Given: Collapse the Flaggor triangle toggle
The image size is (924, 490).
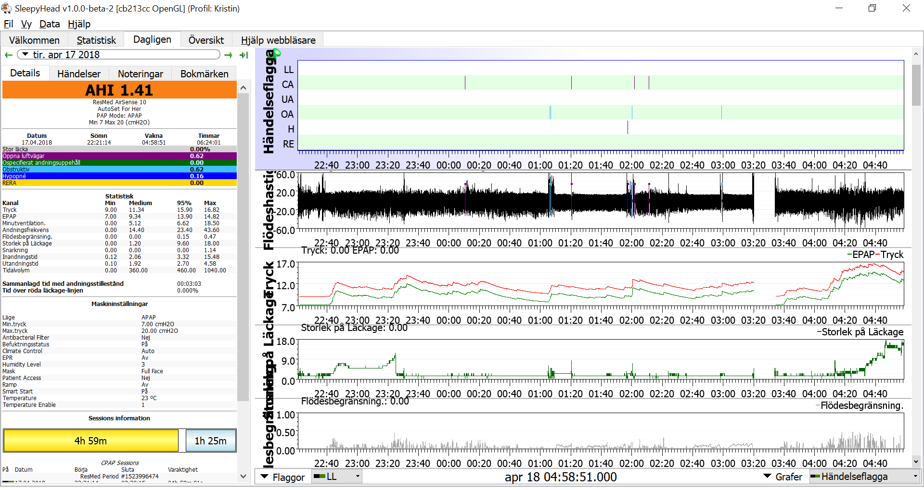Looking at the screenshot, I should (x=264, y=477).
